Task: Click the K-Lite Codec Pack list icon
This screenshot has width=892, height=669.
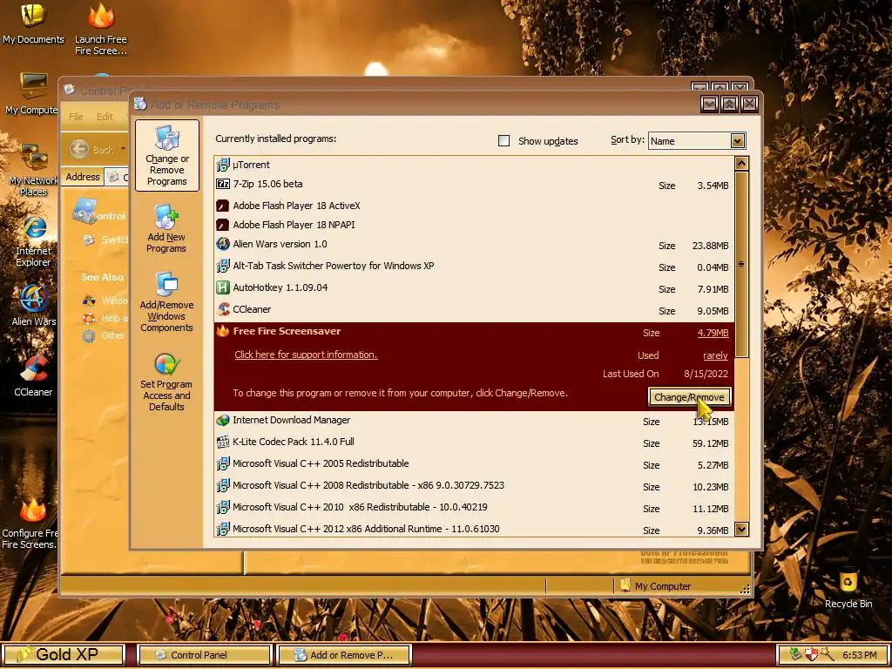Action: pyautogui.click(x=222, y=442)
